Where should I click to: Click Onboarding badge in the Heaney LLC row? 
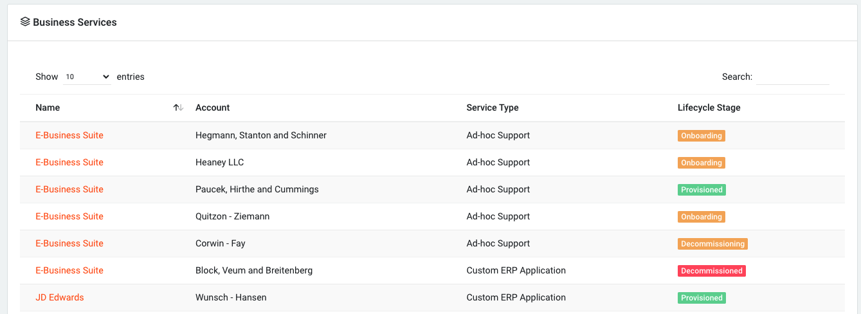click(x=702, y=163)
